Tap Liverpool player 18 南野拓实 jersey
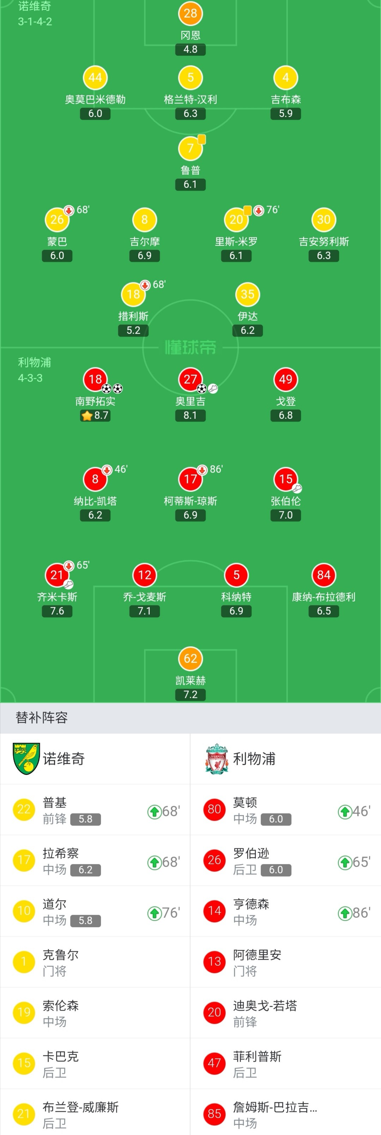This screenshot has width=381, height=1135. click(x=95, y=379)
